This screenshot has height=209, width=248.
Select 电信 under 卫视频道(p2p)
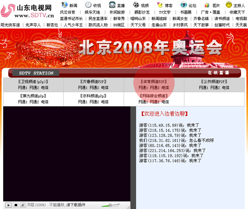click(x=44, y=88)
